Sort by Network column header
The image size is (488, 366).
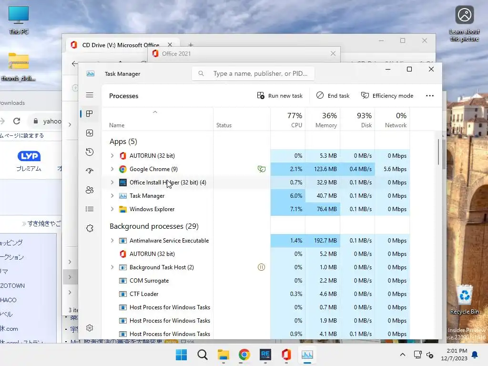pos(393,120)
